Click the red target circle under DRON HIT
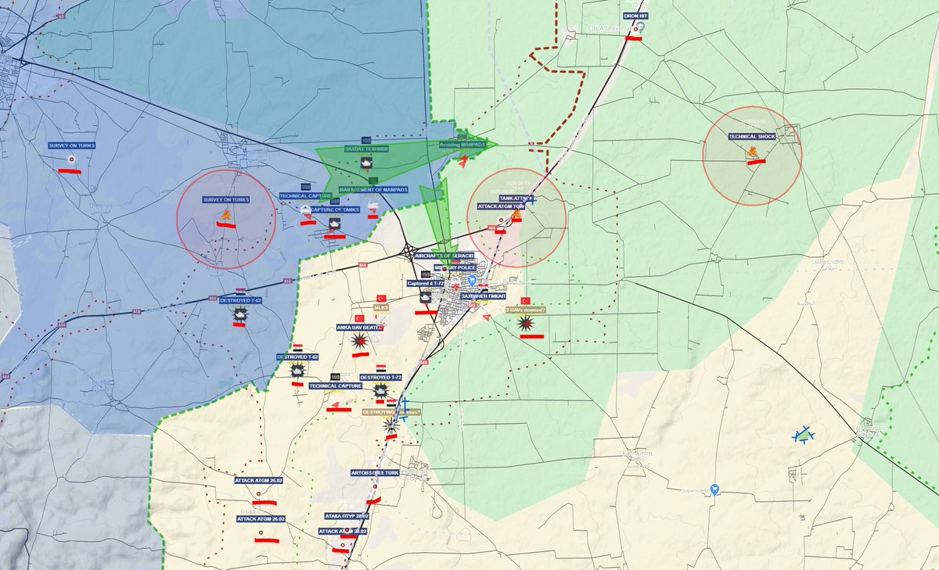The image size is (939, 570). click(x=635, y=30)
